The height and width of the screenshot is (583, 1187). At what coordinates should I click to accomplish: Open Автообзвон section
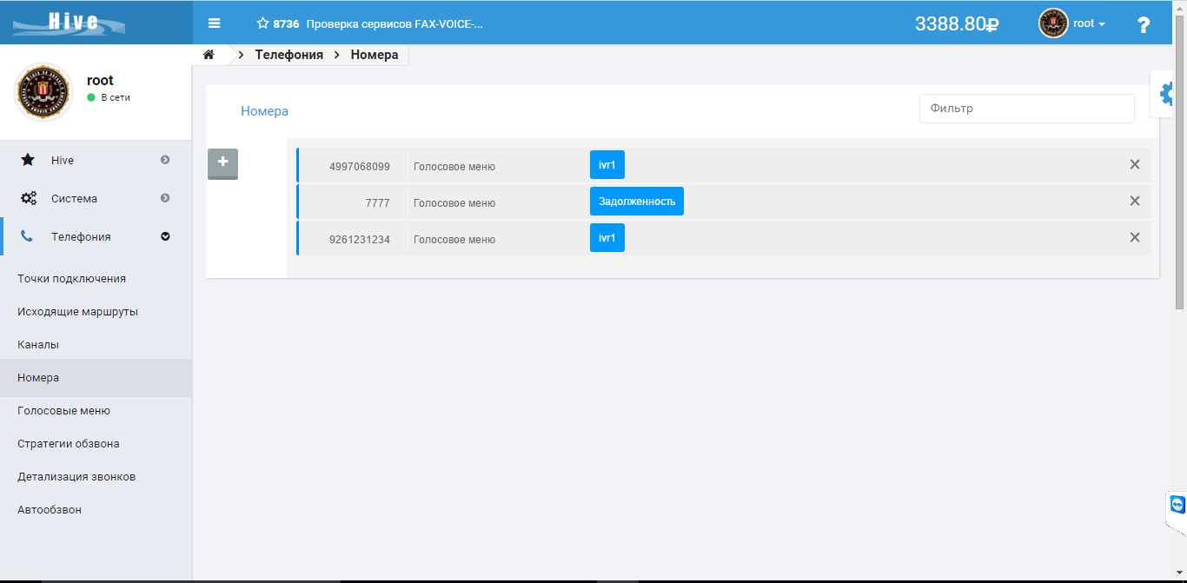click(50, 510)
